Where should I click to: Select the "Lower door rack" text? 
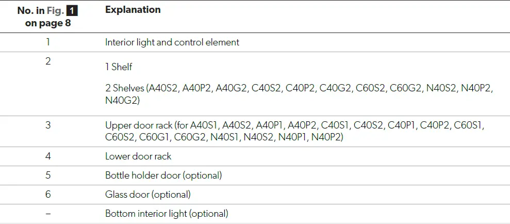(x=138, y=156)
